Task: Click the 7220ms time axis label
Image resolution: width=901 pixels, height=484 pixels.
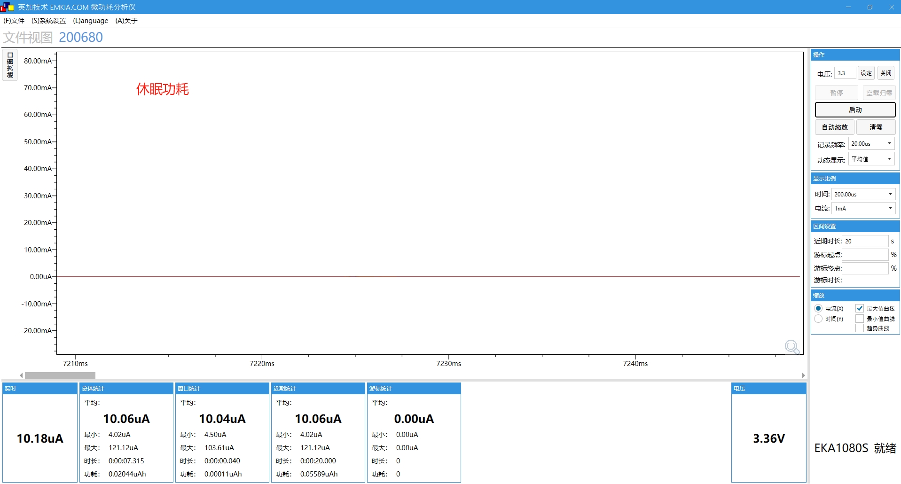Action: pyautogui.click(x=262, y=364)
